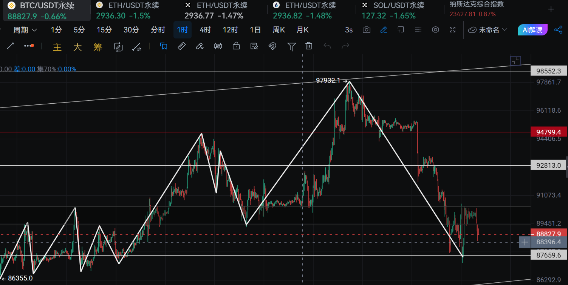
Task: Toggle the drawing lock padlock
Action: coord(236,46)
